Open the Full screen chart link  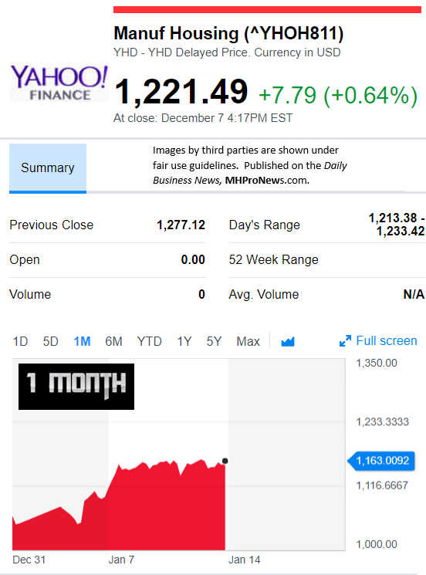click(x=387, y=340)
